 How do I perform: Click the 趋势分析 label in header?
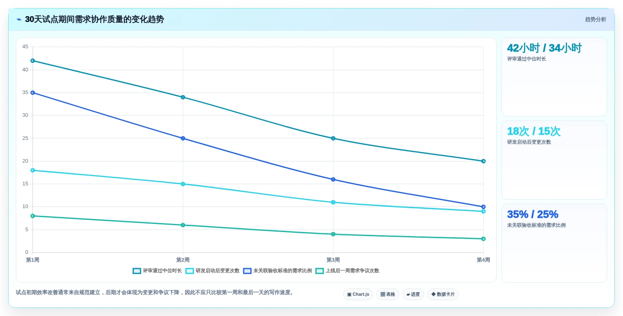click(x=595, y=19)
